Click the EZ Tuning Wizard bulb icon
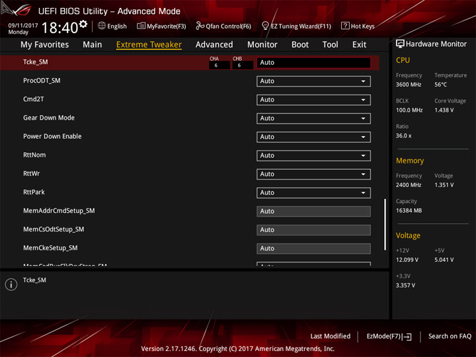This screenshot has width=476, height=357. tap(265, 26)
